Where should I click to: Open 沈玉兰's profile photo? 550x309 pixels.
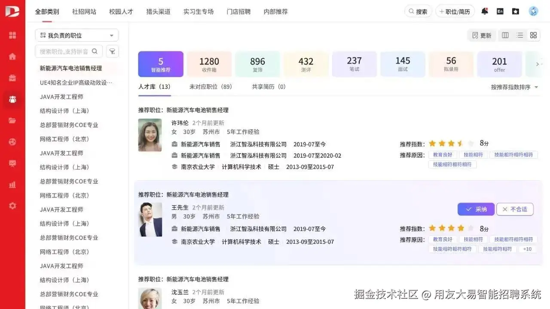[150, 298]
